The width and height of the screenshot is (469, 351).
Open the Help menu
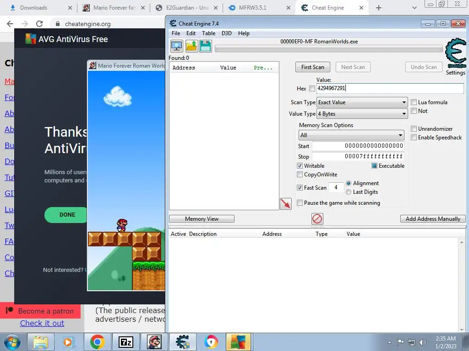(x=244, y=33)
